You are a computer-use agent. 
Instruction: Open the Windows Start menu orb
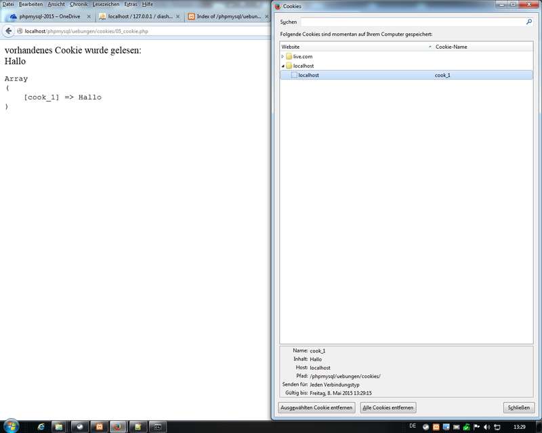coord(11,427)
